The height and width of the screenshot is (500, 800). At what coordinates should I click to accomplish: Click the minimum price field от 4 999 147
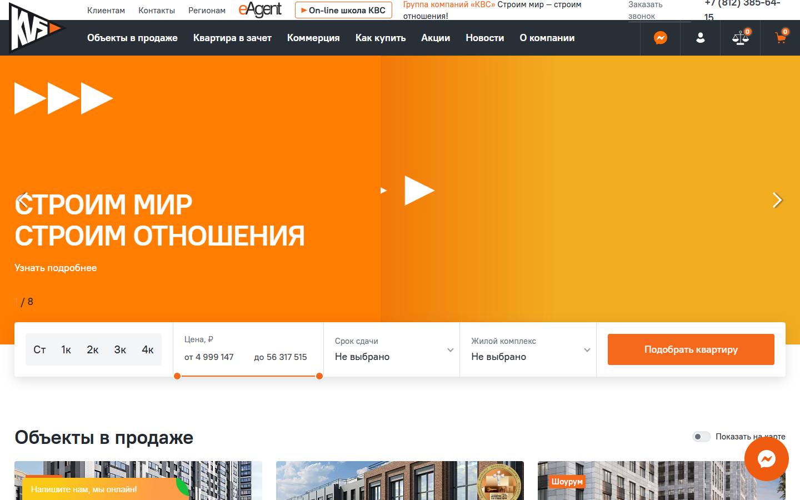(x=209, y=357)
